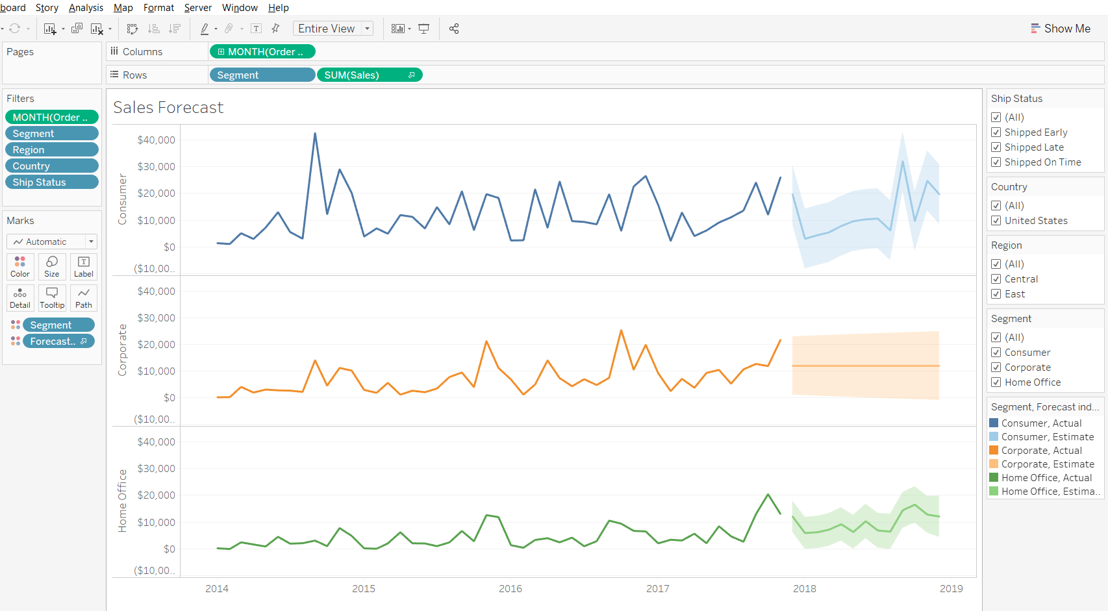Click the Duplicate sheet toolbar icon
Image resolution: width=1108 pixels, height=611 pixels.
tap(77, 29)
